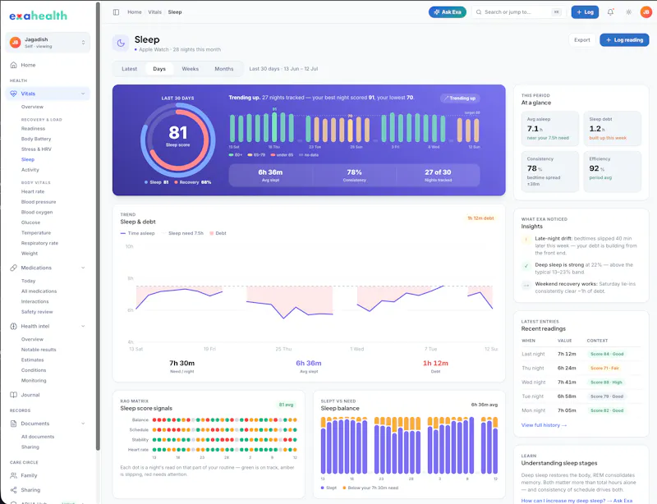Click the Documents file icon
657x504 pixels.
pyautogui.click(x=13, y=424)
